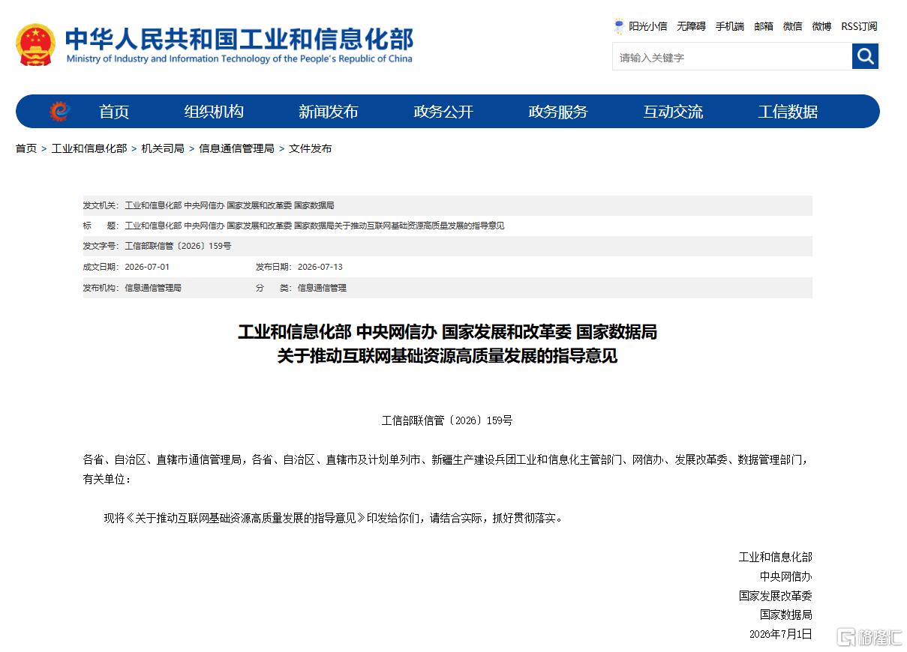Go to 信息通信管理局 in the breadcrumb
The image size is (907, 652).
click(x=236, y=148)
